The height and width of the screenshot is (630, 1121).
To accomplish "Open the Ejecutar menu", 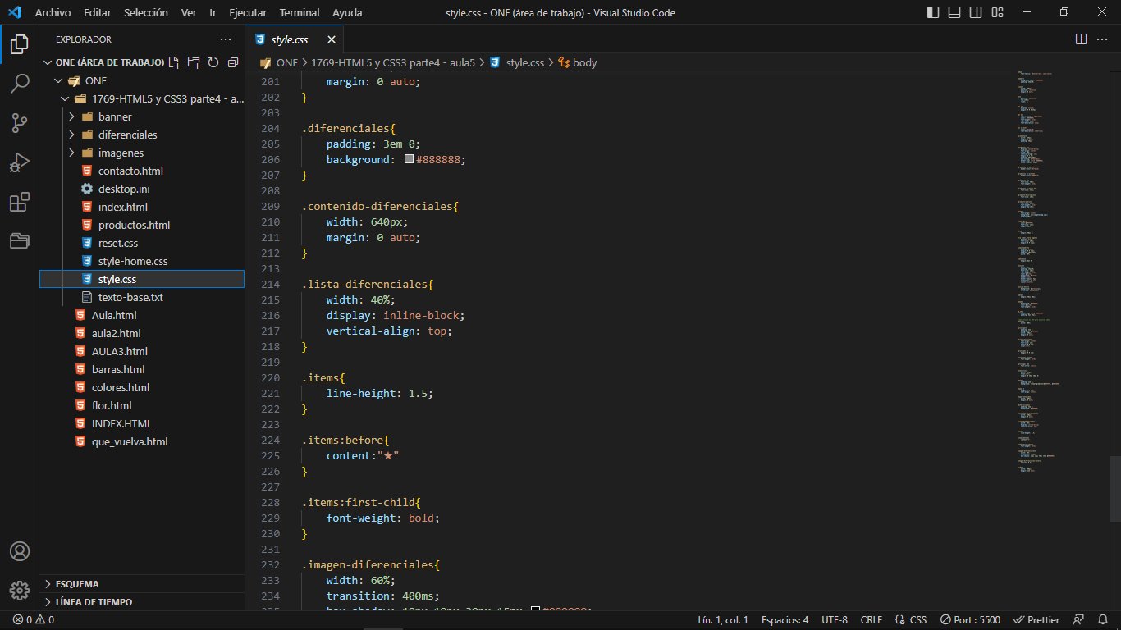I will point(248,12).
